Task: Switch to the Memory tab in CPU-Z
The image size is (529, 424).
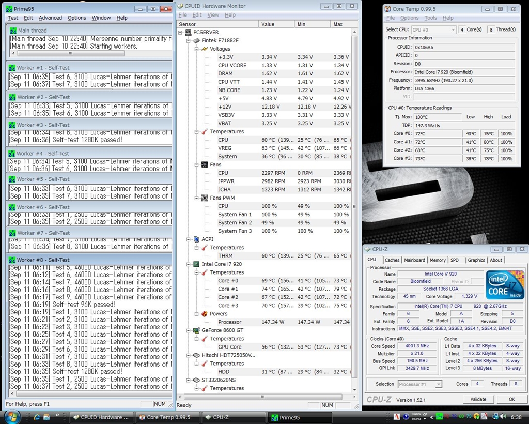Action: [x=438, y=260]
